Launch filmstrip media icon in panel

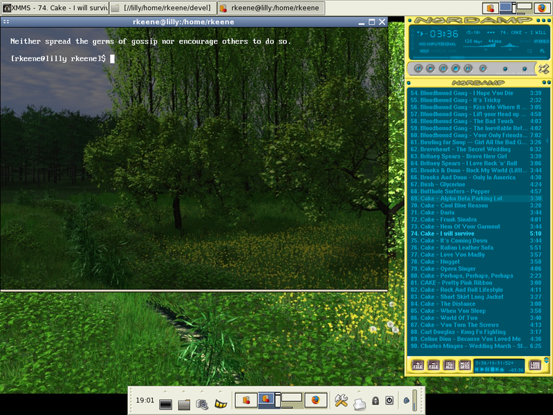tap(221, 403)
